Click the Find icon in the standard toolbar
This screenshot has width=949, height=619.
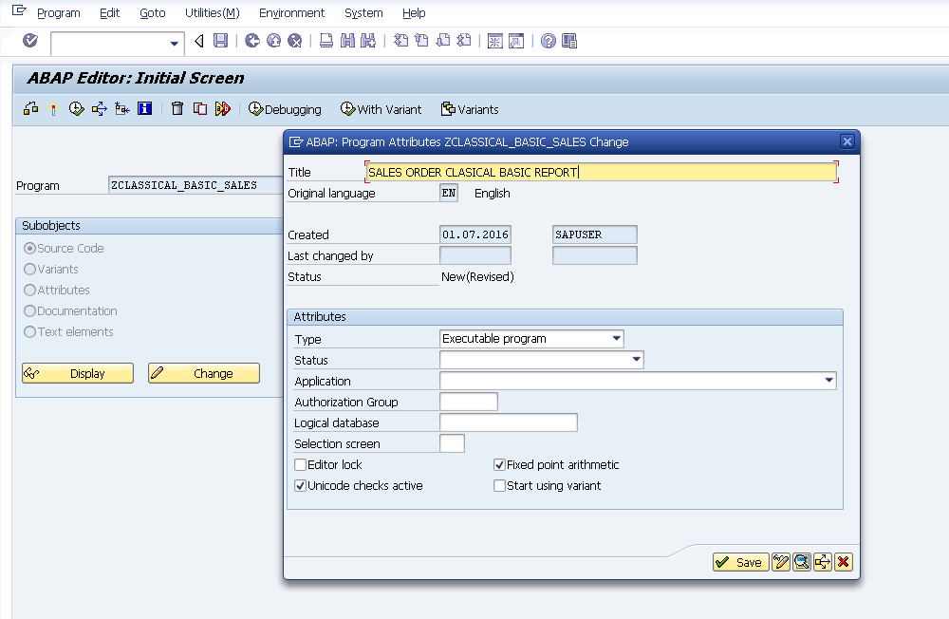click(346, 41)
